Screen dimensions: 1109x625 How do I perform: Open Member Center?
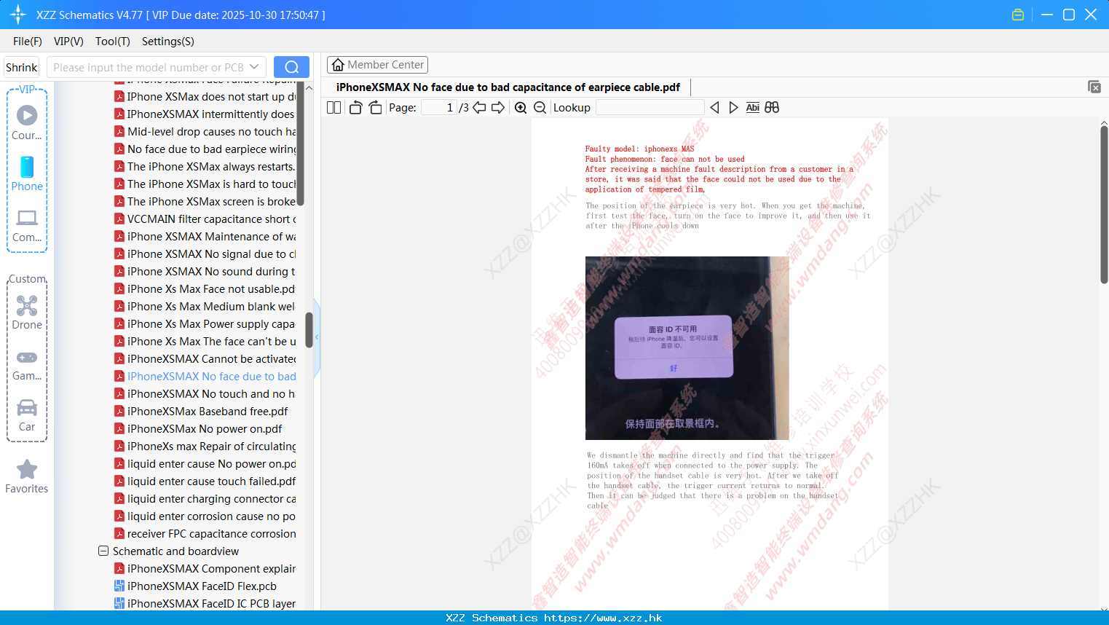(377, 65)
